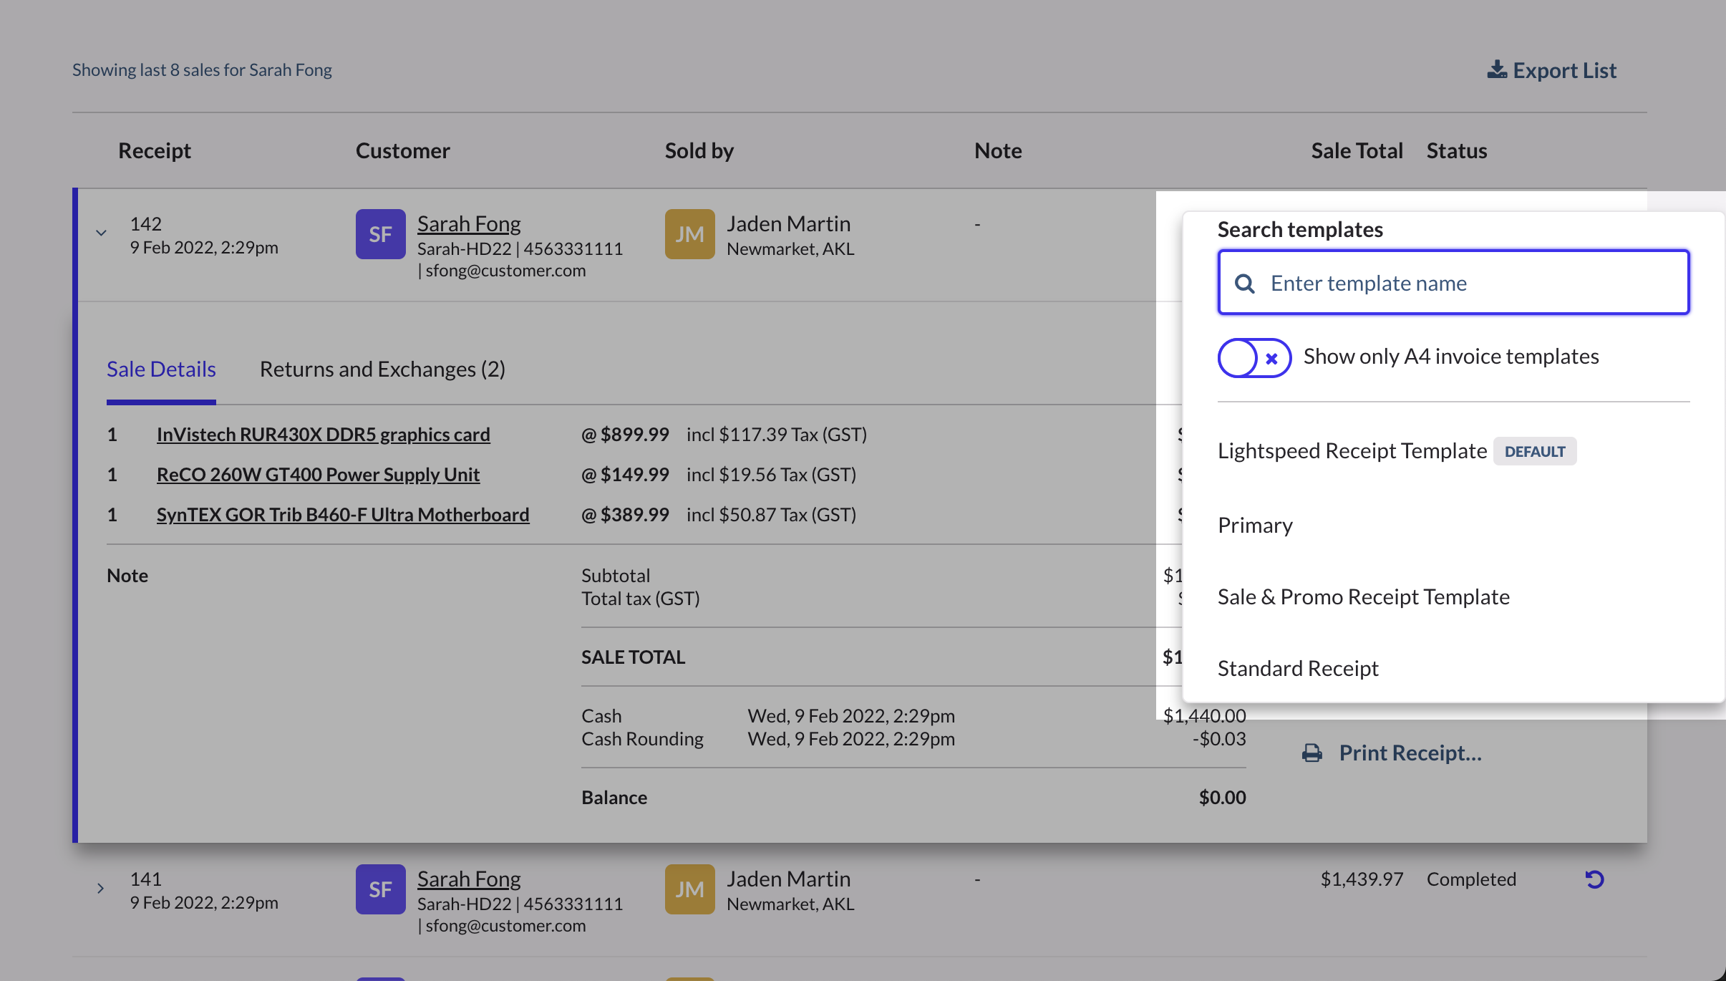Click the Enter template name field
1726x981 pixels.
click(1453, 283)
